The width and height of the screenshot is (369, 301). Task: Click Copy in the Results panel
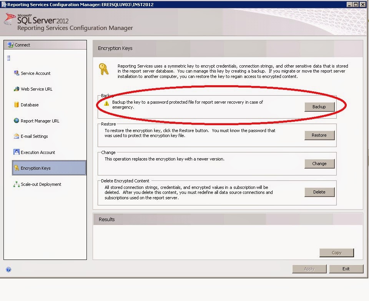(x=336, y=253)
